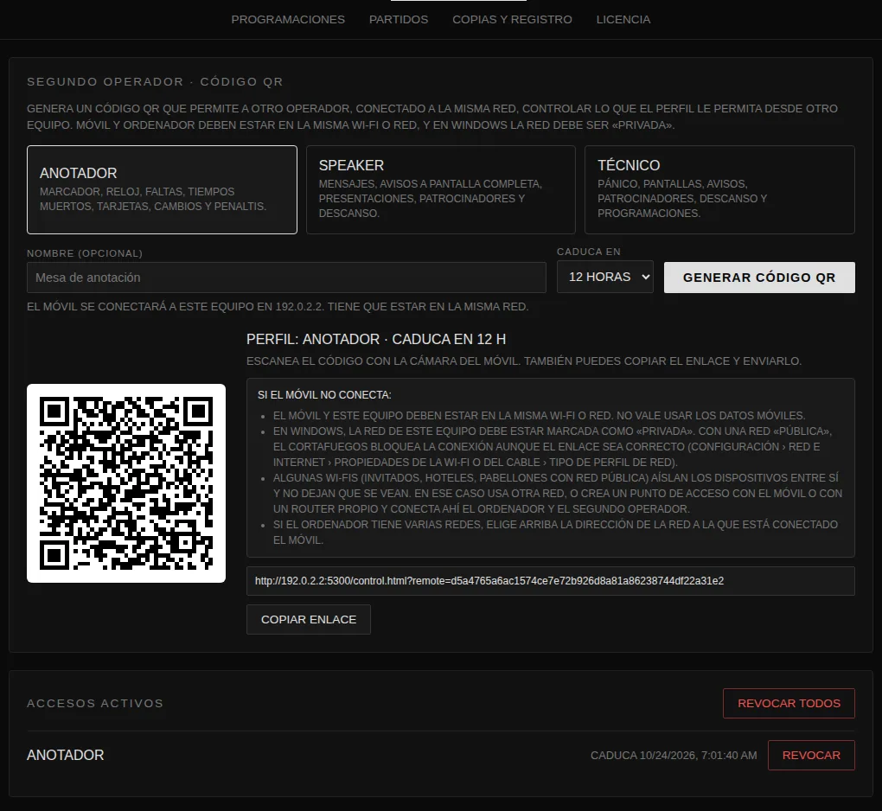This screenshot has height=811, width=882.
Task: Click the 'Si el móvil no conecta:' heading
Action: [x=324, y=395]
